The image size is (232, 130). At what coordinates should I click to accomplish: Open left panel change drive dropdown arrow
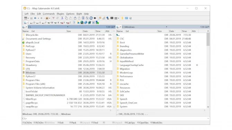[x=26, y=27]
